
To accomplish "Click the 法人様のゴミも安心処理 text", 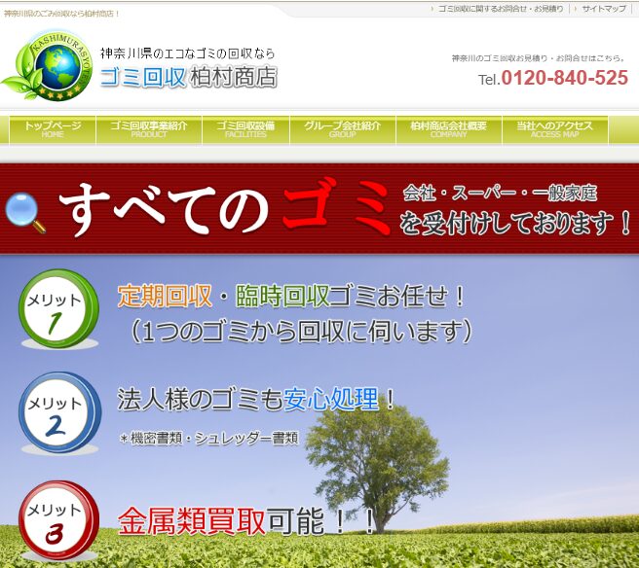I will click(257, 399).
